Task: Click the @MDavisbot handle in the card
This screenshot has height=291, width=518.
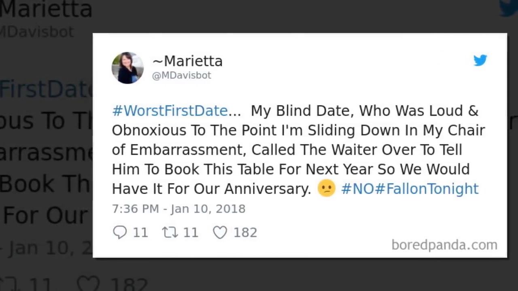Action: [181, 75]
